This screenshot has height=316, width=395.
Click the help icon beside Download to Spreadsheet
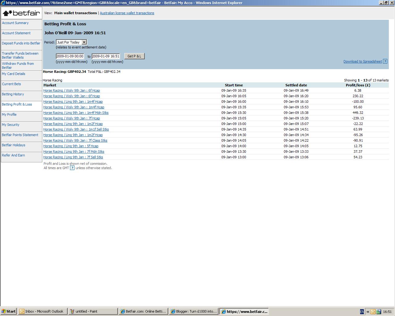[385, 61]
